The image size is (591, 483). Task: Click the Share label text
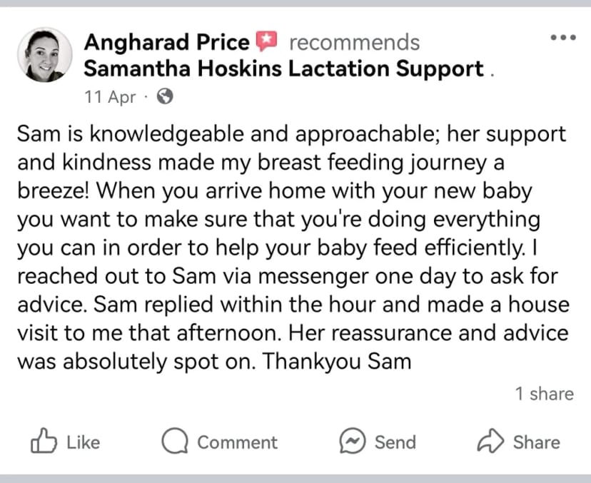[536, 442]
